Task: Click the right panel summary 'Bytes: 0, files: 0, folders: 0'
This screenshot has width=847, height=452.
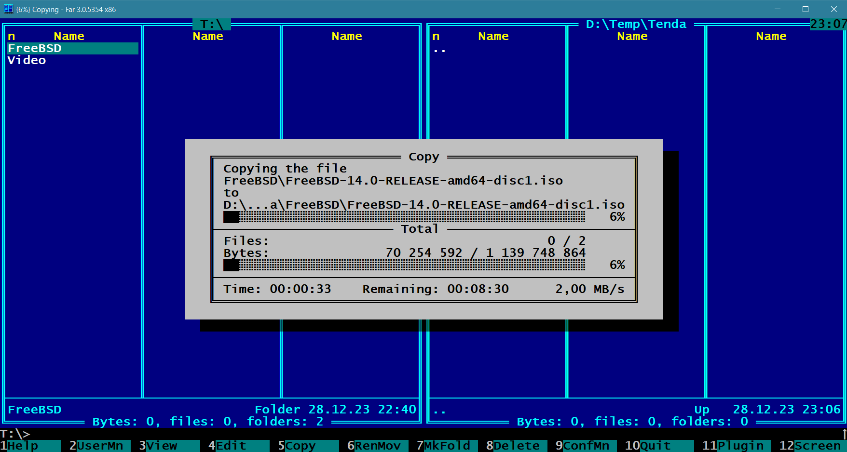Action: pos(632,422)
